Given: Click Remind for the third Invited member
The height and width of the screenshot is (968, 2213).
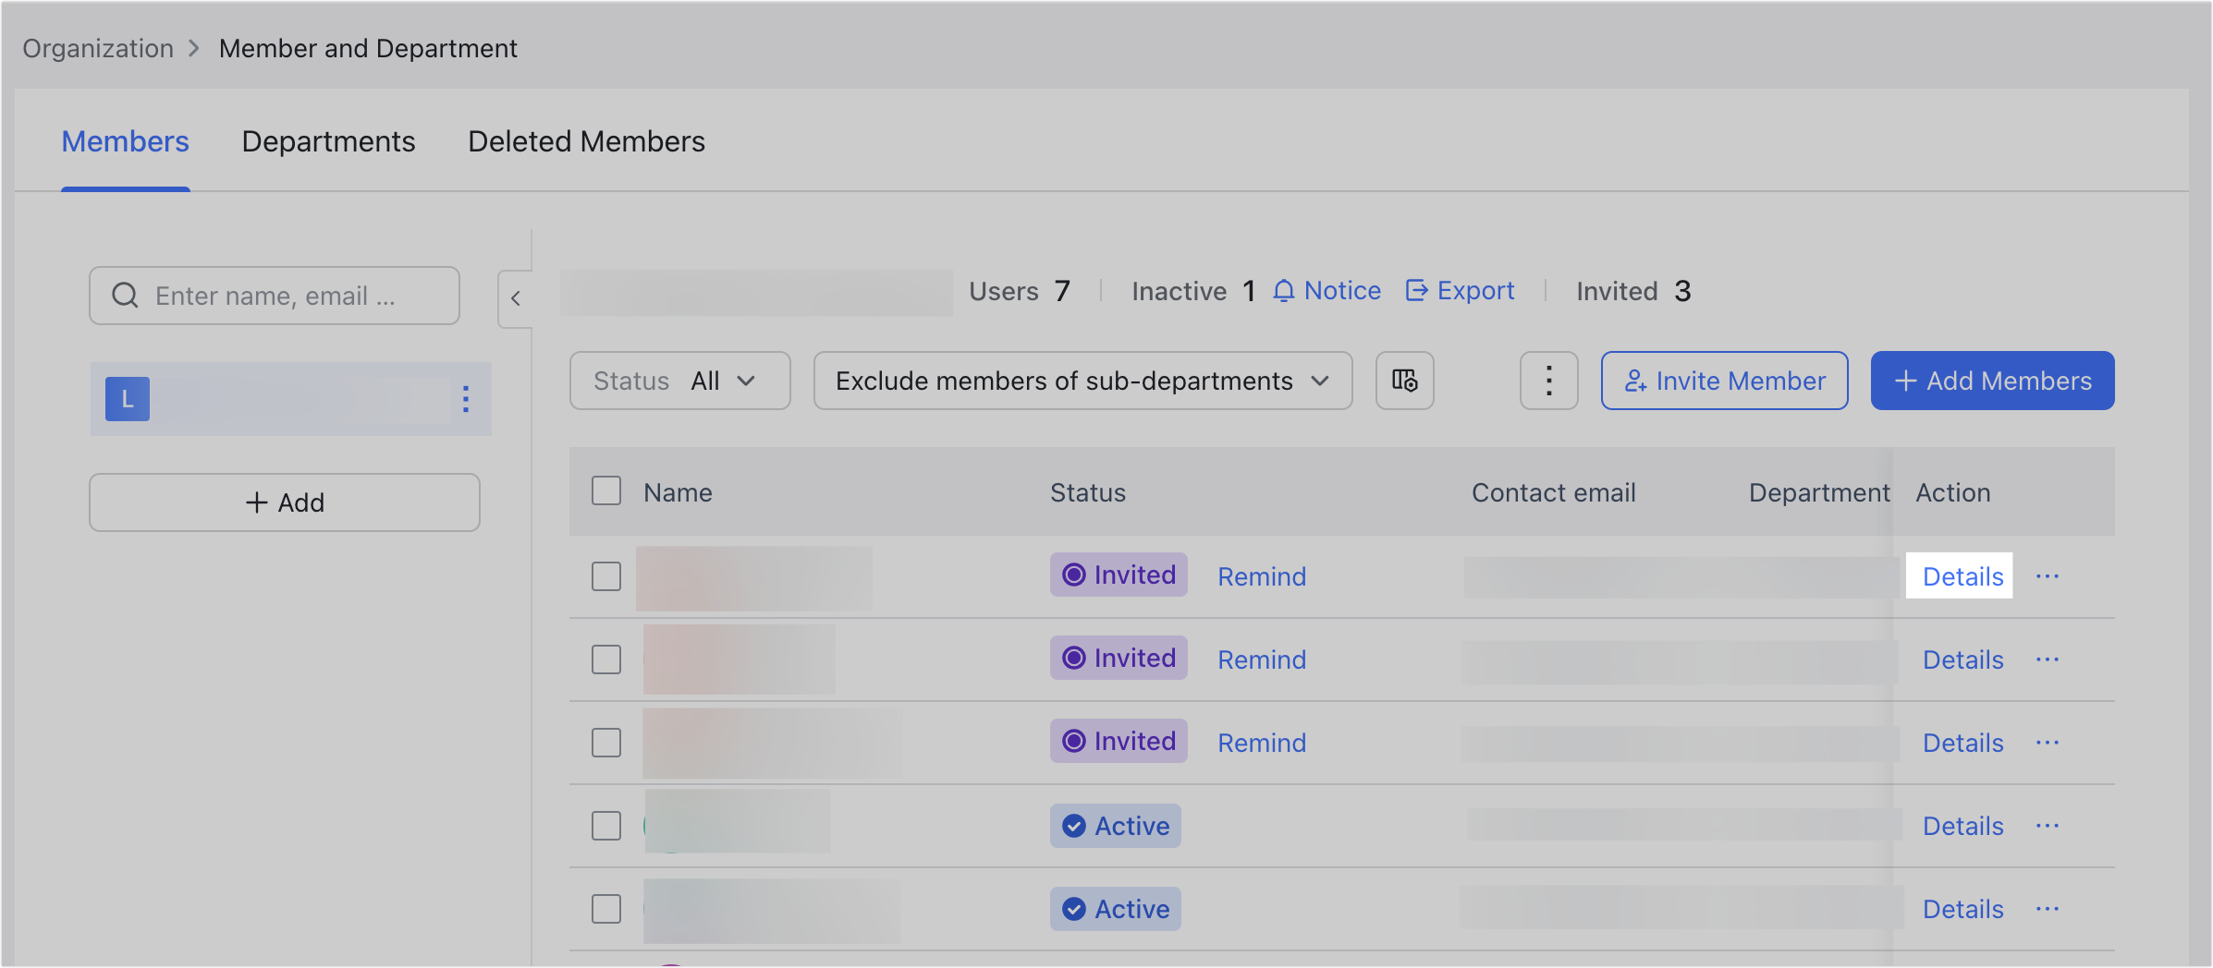Looking at the screenshot, I should click(1262, 743).
